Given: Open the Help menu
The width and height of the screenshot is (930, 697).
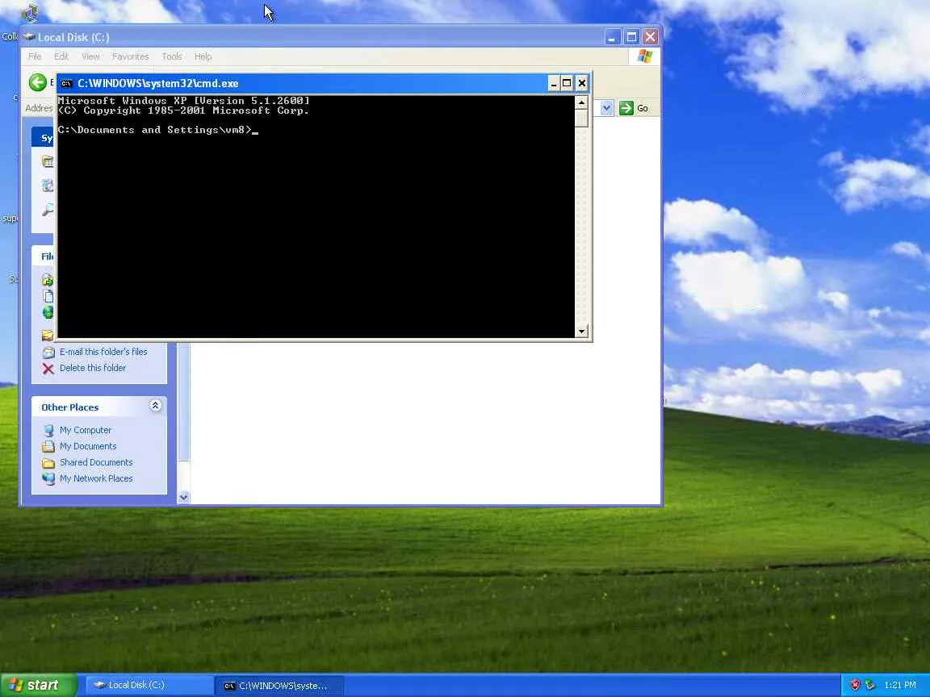Looking at the screenshot, I should tap(203, 56).
